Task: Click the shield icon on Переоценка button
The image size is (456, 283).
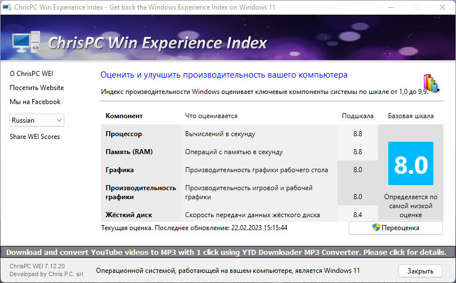Action: pos(376,228)
